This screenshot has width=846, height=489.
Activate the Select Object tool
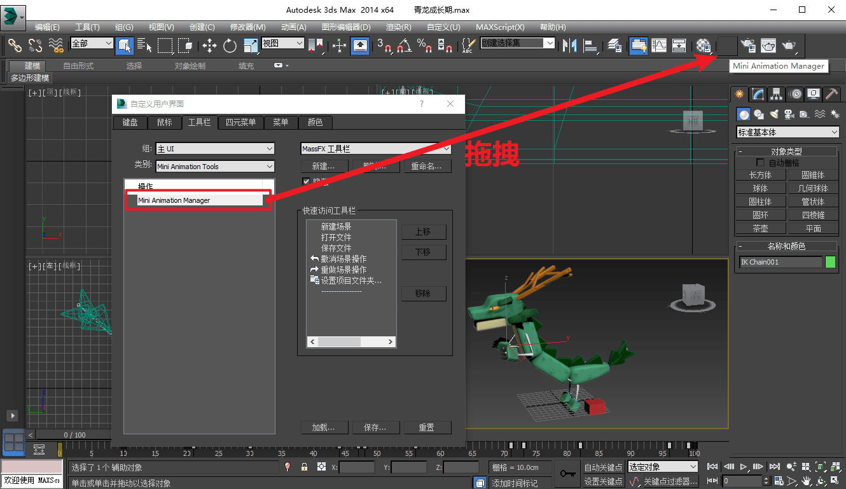point(125,45)
